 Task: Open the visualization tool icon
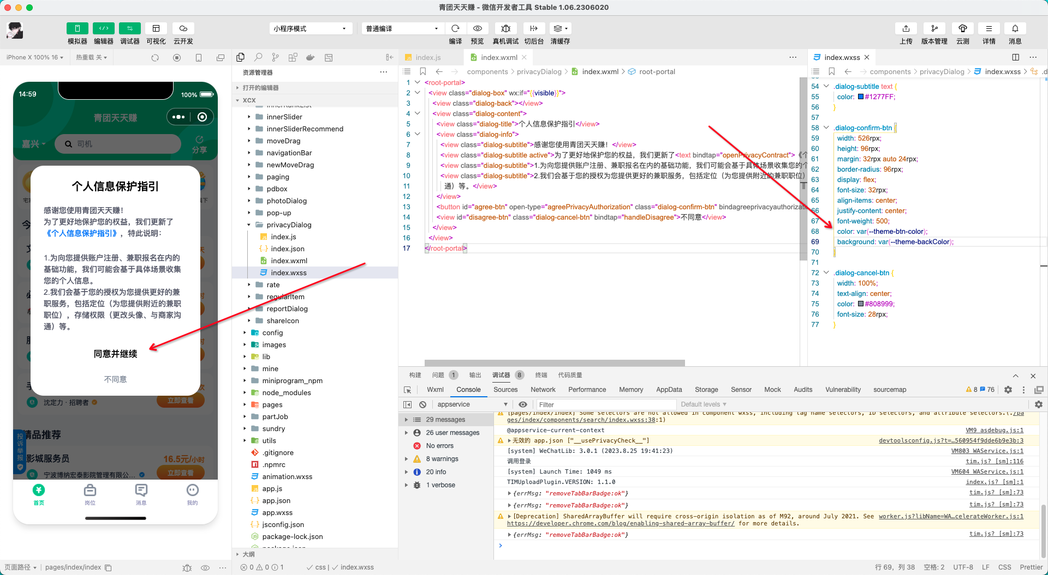pos(156,28)
